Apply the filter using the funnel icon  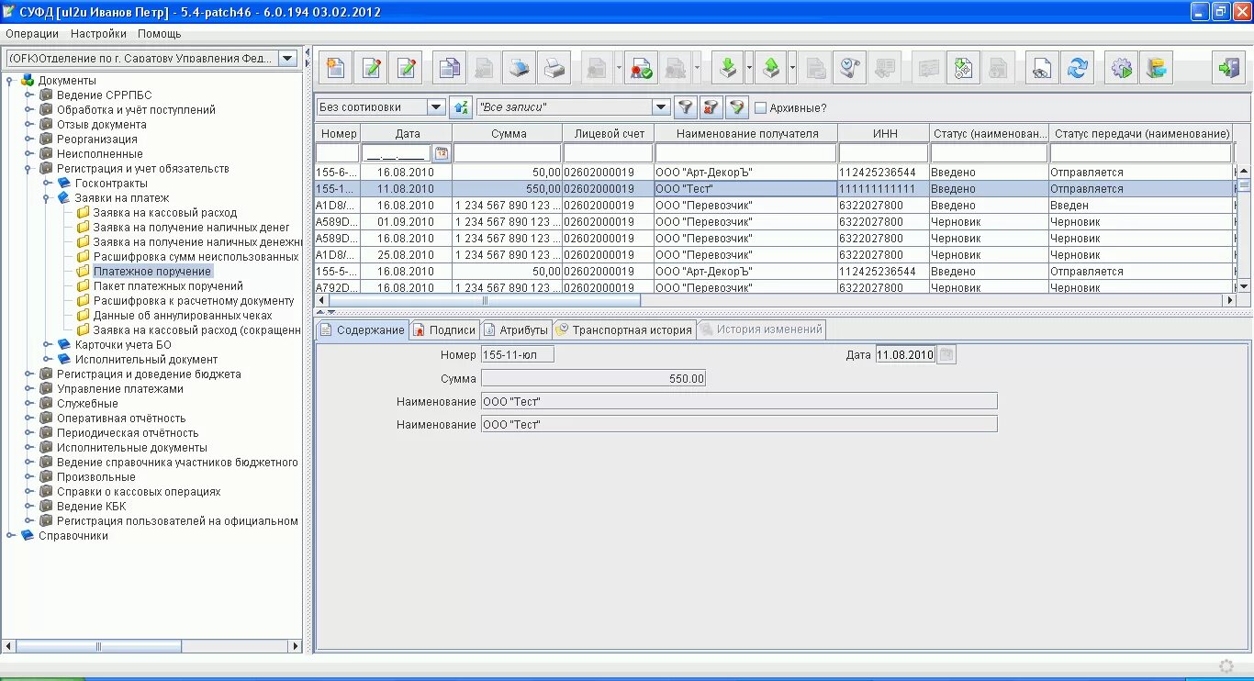click(686, 107)
